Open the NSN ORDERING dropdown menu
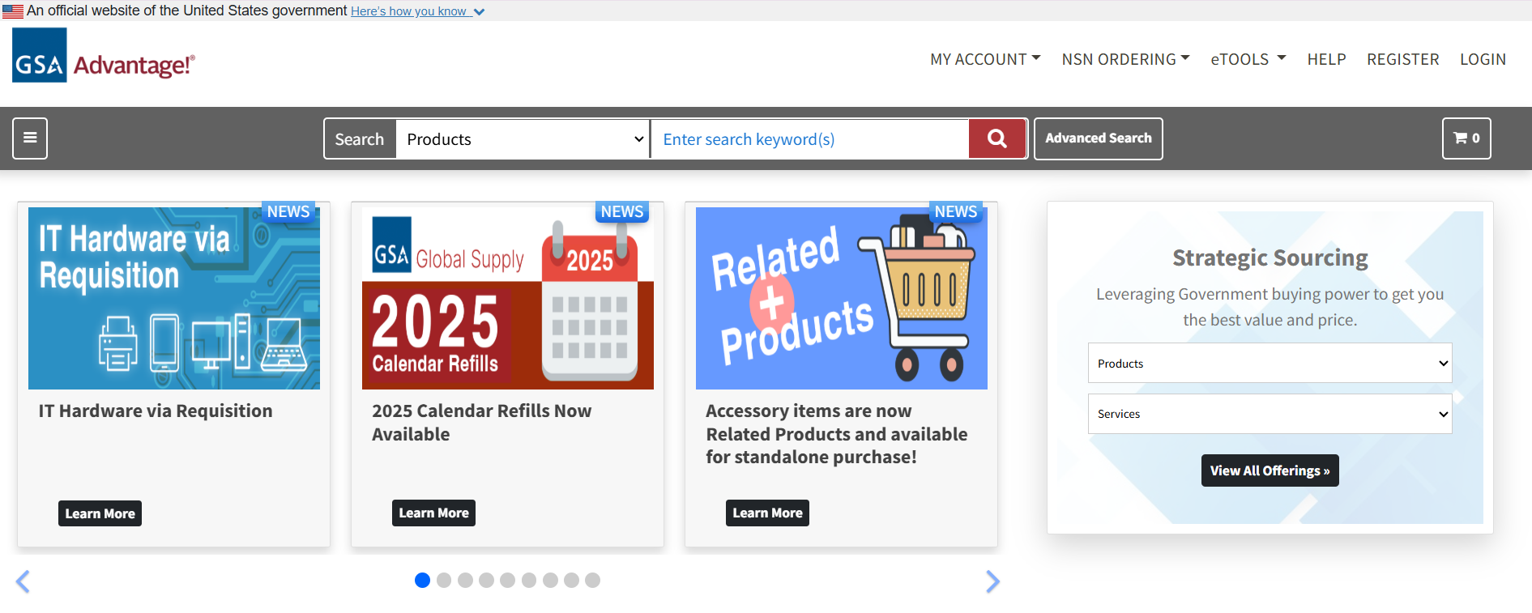 pyautogui.click(x=1125, y=59)
